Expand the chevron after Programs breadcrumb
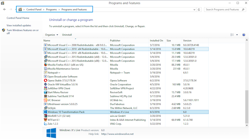Viewport: 249px width, 140px height. pyautogui.click(x=59, y=10)
